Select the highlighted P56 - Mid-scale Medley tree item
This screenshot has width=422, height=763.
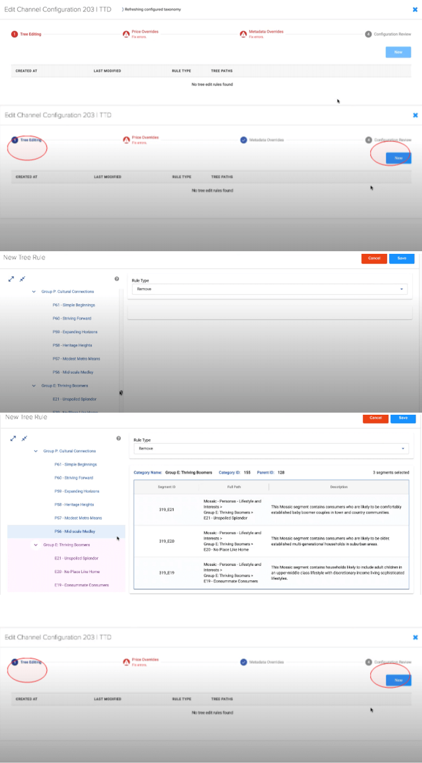(x=75, y=532)
